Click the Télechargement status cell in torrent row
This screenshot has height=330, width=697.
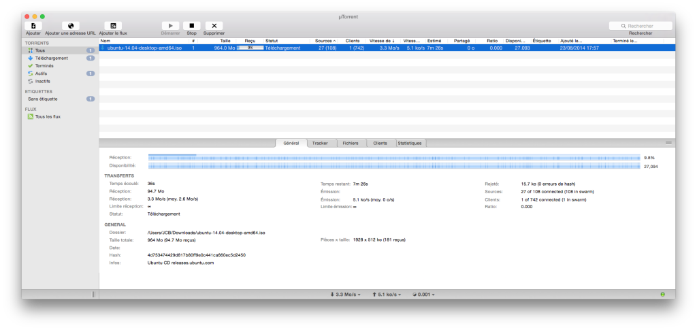[282, 48]
